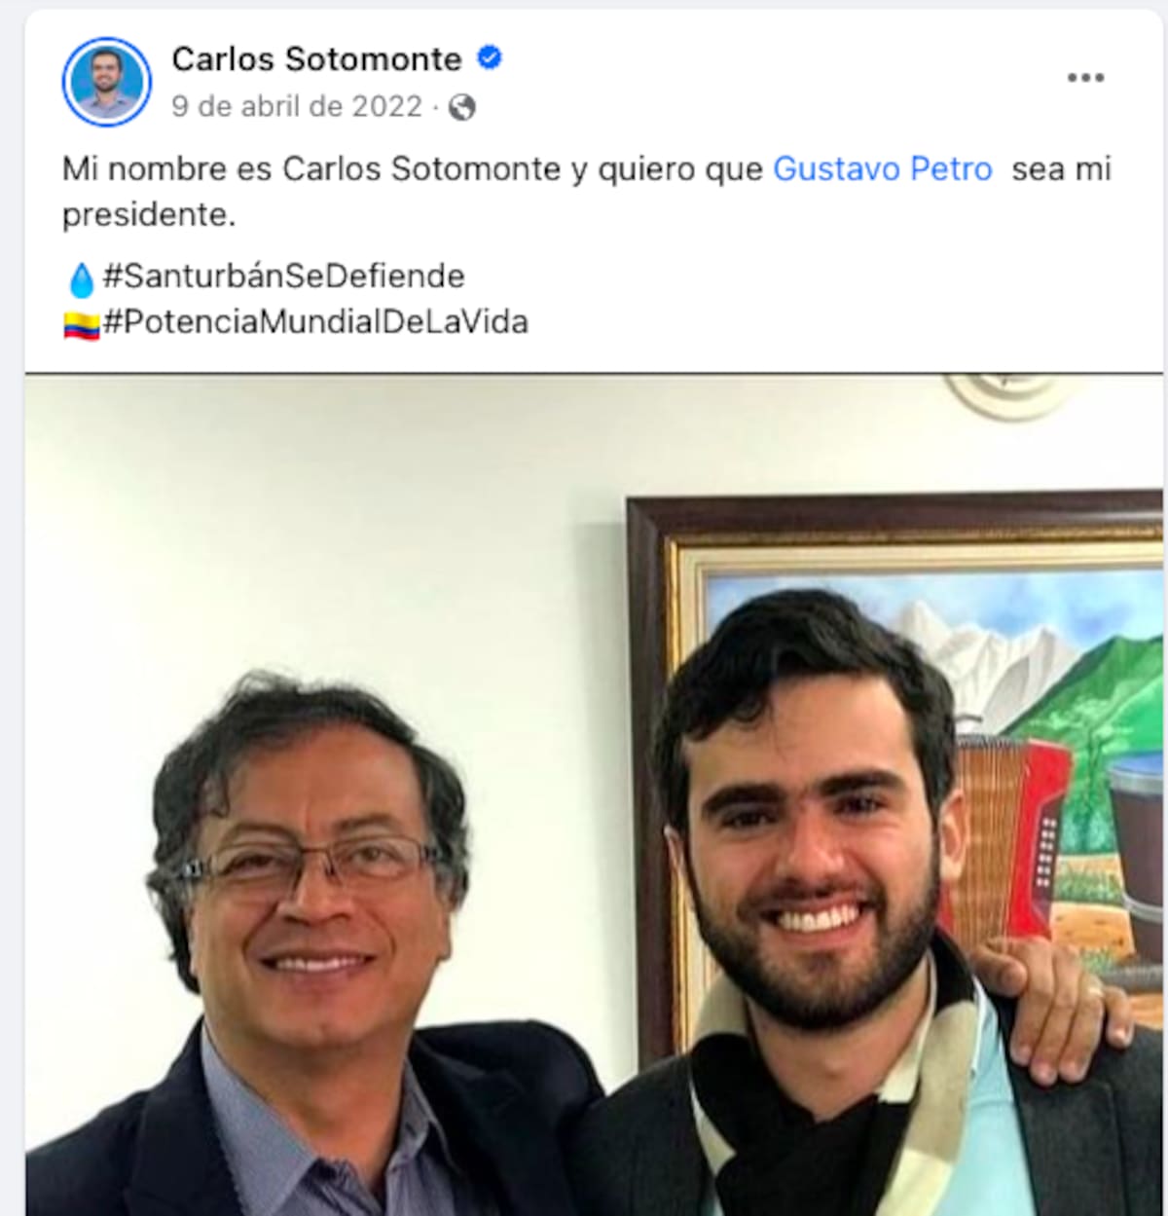Image resolution: width=1168 pixels, height=1216 pixels.
Task: Open the #PotenciaMundialDeLaVida hashtag
Action: coord(315,322)
